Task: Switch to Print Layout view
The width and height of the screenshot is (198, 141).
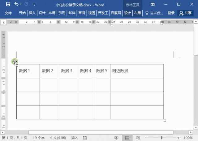Action: (127, 138)
